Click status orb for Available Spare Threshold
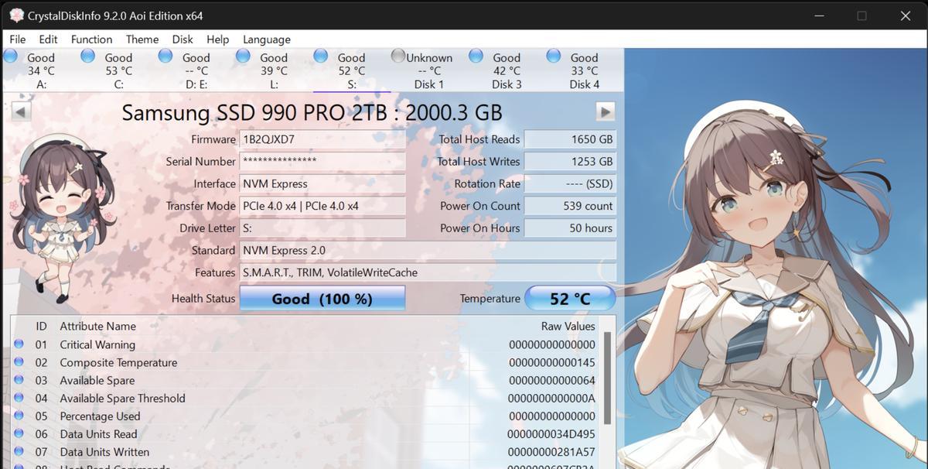 [19, 398]
